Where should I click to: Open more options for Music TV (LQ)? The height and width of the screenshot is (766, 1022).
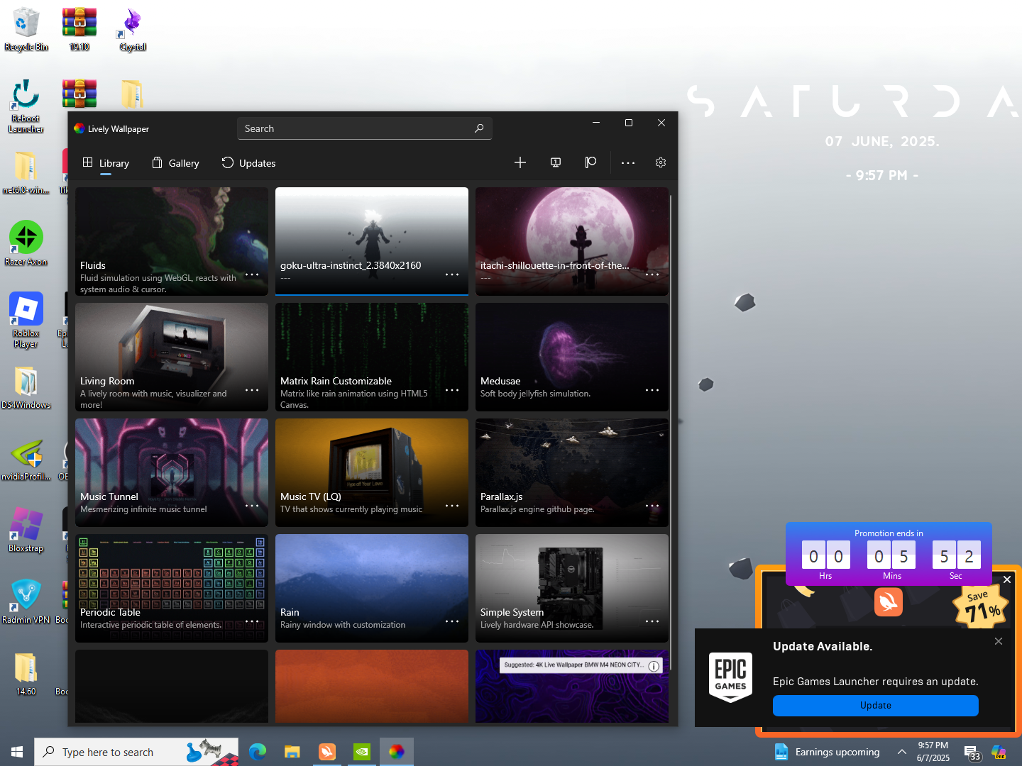click(x=452, y=506)
